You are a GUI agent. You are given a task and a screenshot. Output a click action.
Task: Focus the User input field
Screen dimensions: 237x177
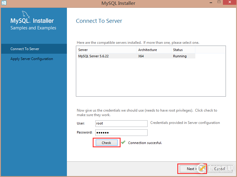(121, 124)
